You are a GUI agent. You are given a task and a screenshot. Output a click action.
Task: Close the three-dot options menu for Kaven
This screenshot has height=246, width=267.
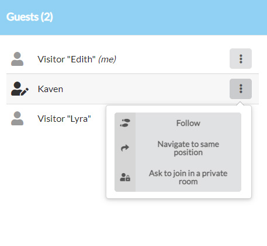tap(241, 89)
